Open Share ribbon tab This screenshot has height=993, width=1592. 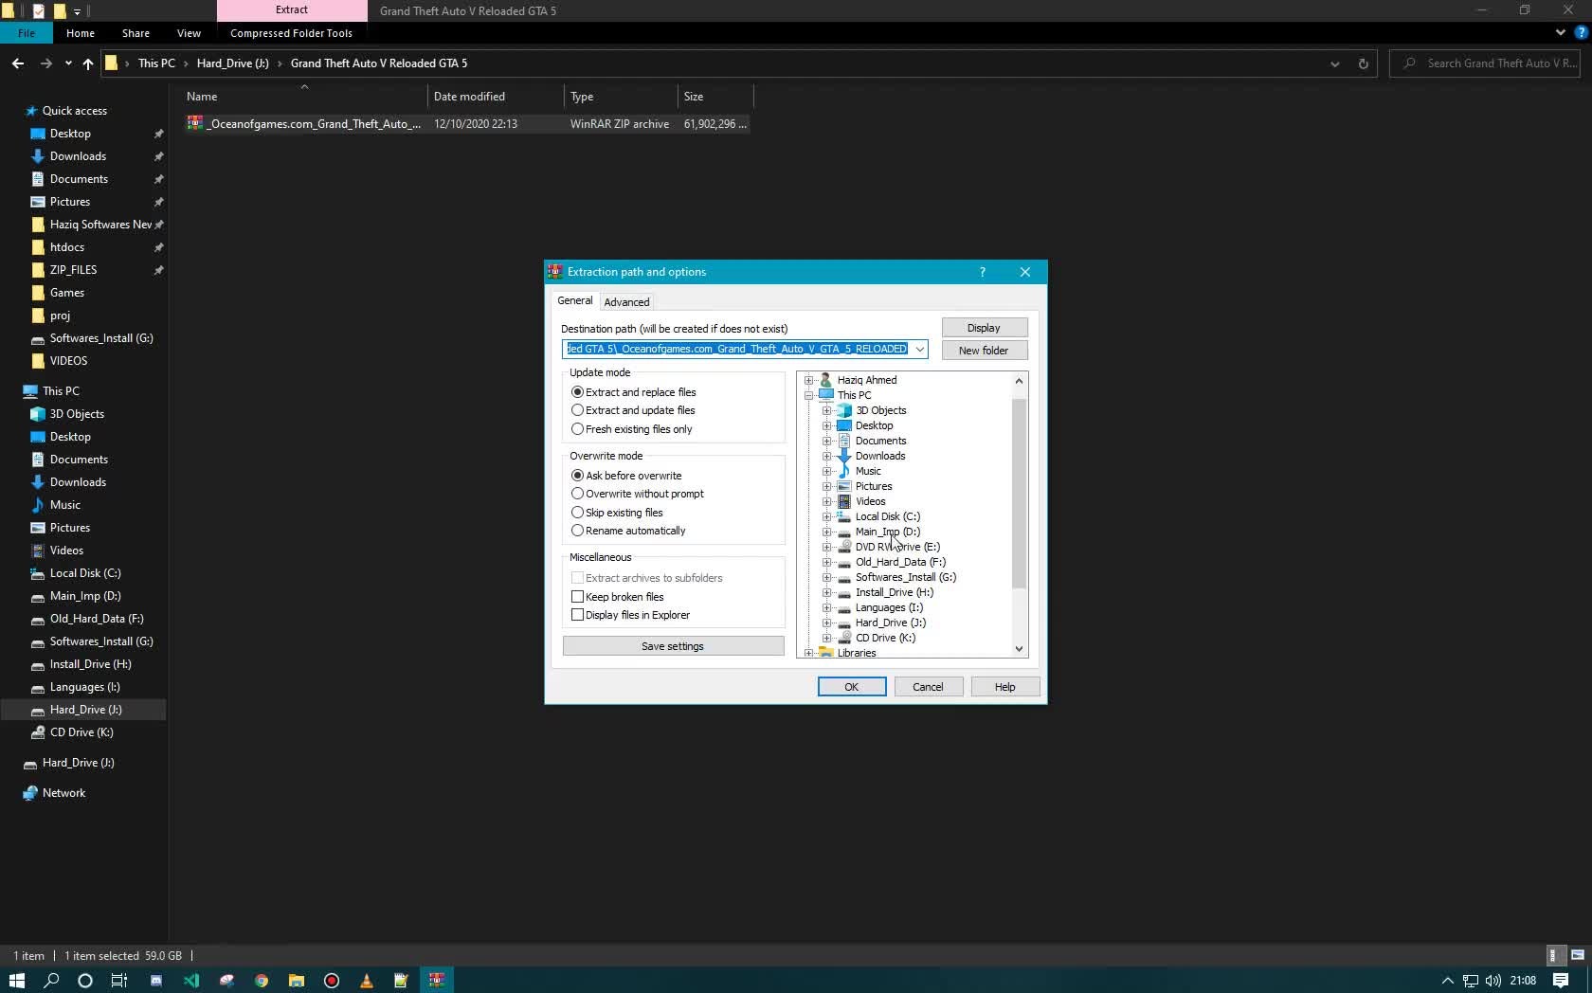coord(136,33)
